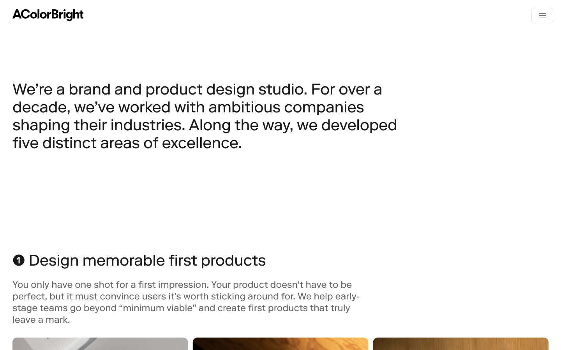Screen dimensions: 561x350
Task: Open the orange middle project thumbnail
Action: (x=280, y=344)
